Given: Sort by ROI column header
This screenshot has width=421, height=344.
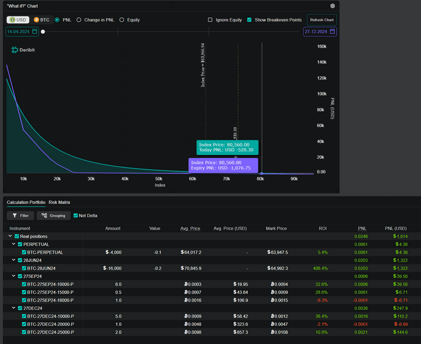Looking at the screenshot, I should [323, 228].
